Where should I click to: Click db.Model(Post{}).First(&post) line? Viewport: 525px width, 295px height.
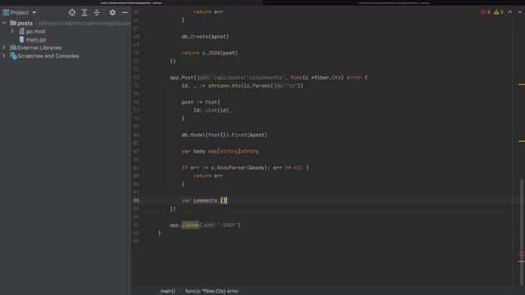click(x=224, y=134)
